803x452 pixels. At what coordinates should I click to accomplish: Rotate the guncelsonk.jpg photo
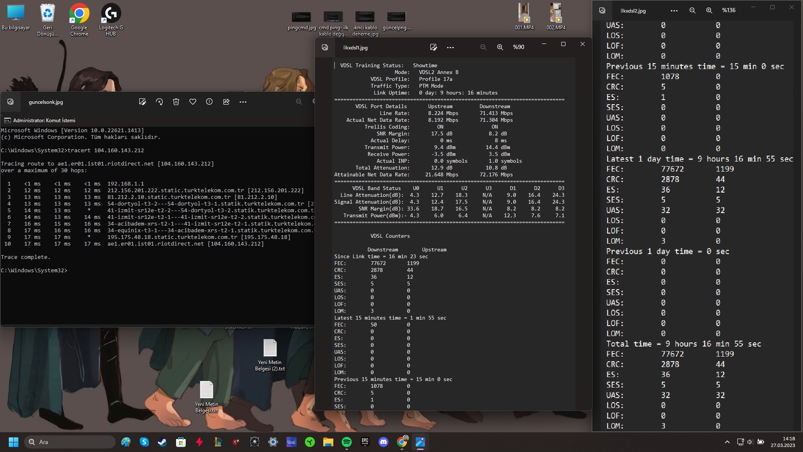[x=159, y=102]
